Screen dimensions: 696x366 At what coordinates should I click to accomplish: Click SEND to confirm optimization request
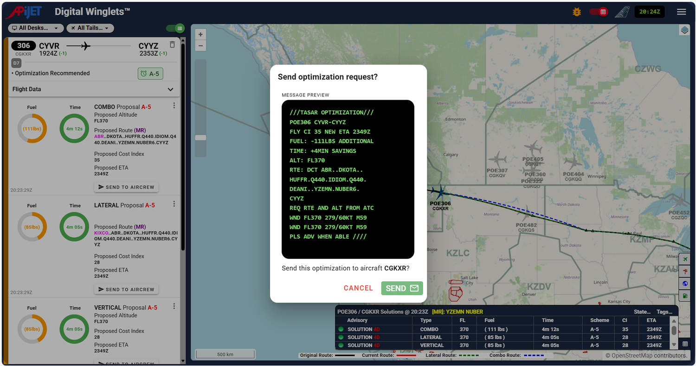coord(402,288)
